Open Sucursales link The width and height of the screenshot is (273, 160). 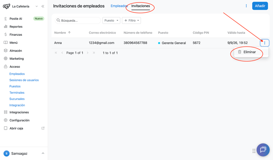(x=17, y=99)
